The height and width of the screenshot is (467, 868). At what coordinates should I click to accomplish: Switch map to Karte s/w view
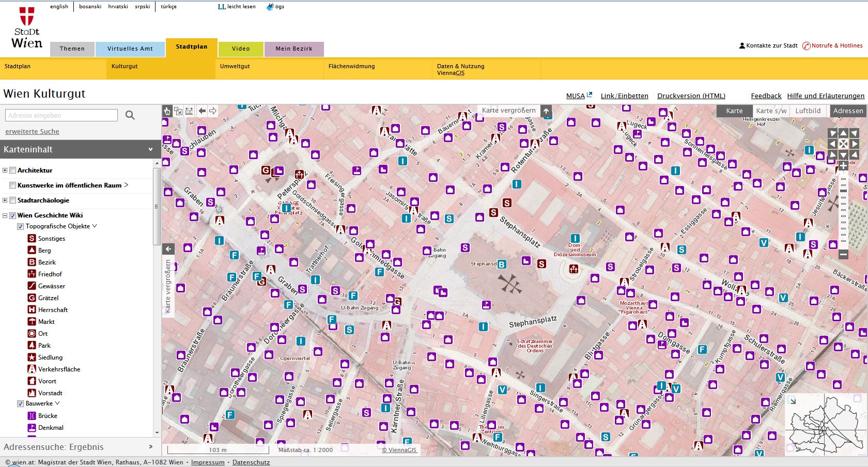coord(771,111)
